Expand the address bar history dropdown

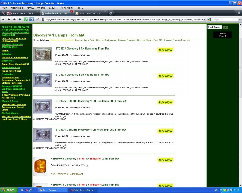click(x=205, y=20)
